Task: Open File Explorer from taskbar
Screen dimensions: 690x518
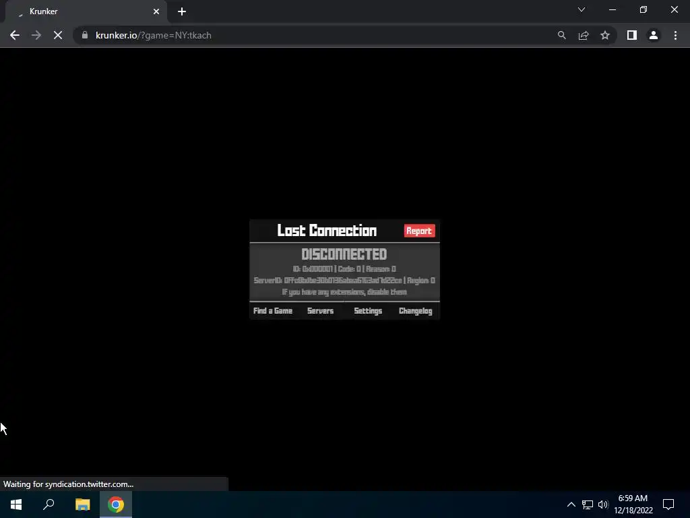Action: tap(82, 505)
